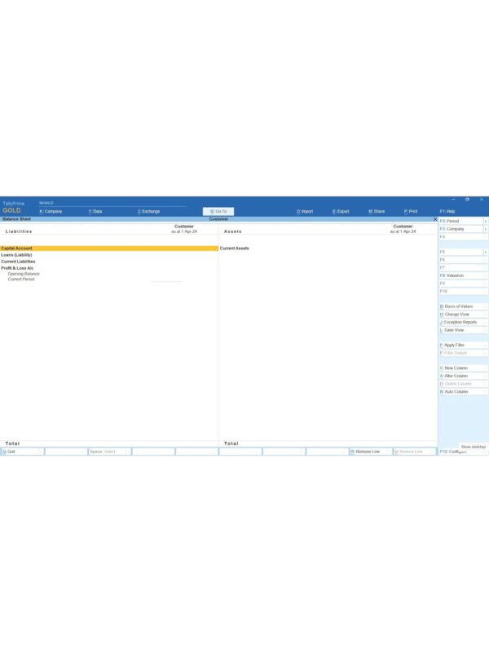Close the Balance Sheet report with X

tap(434, 219)
